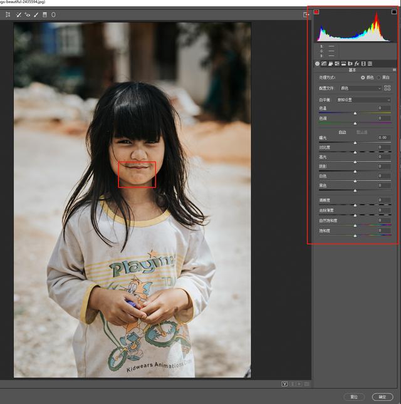Click the 阴影 shadows slider handle
Viewport: 401px width, 404px height.
click(355, 172)
